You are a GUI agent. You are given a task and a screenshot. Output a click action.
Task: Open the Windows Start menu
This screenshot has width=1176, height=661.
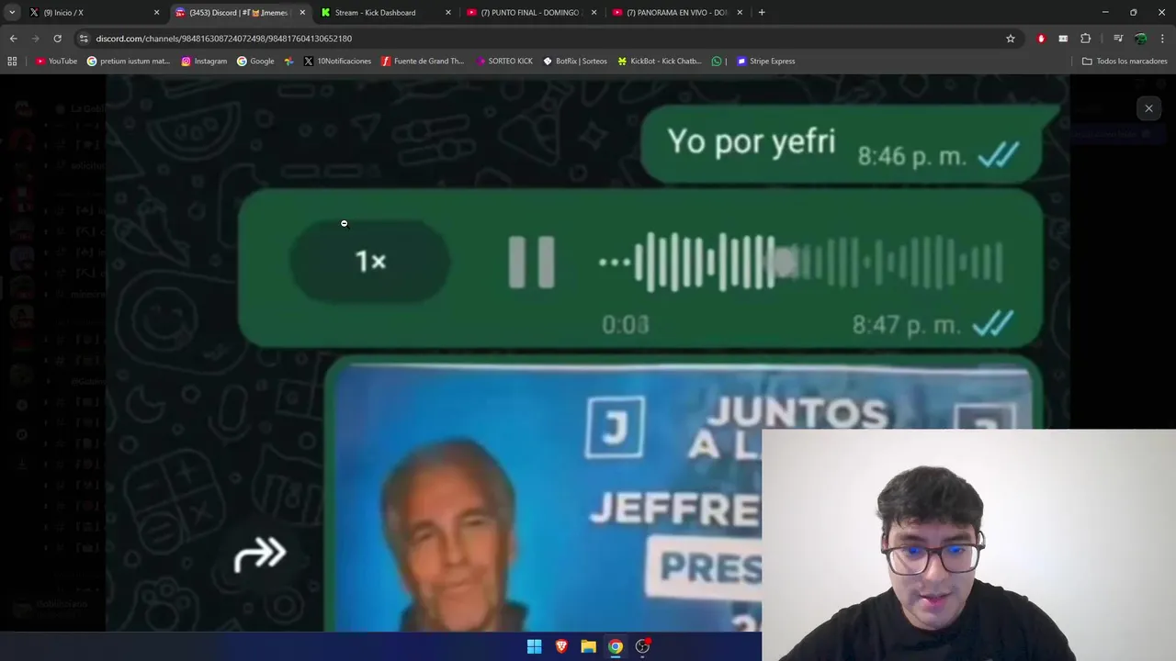[x=534, y=646]
